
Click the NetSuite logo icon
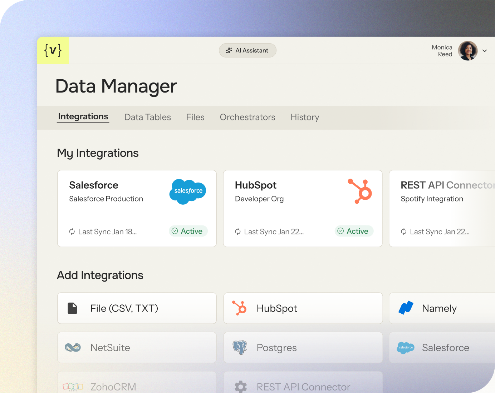point(73,347)
